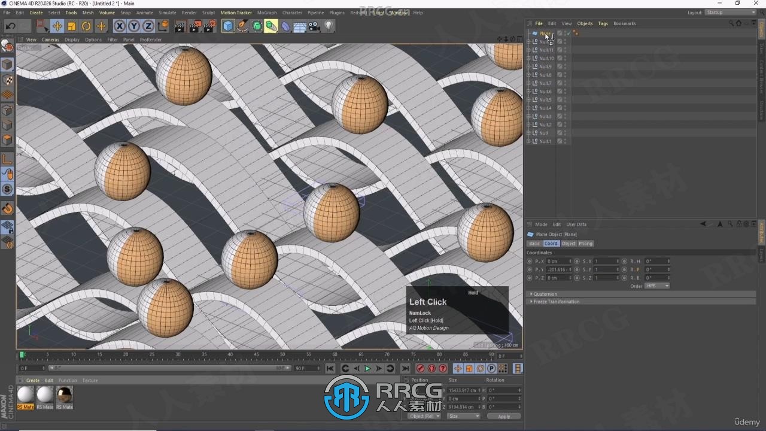Go to start of animation
This screenshot has height=431, width=766.
[x=330, y=369]
